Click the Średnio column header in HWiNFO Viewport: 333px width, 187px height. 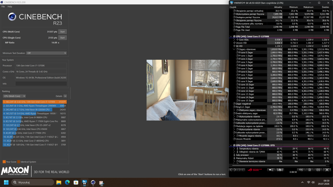tap(325, 7)
